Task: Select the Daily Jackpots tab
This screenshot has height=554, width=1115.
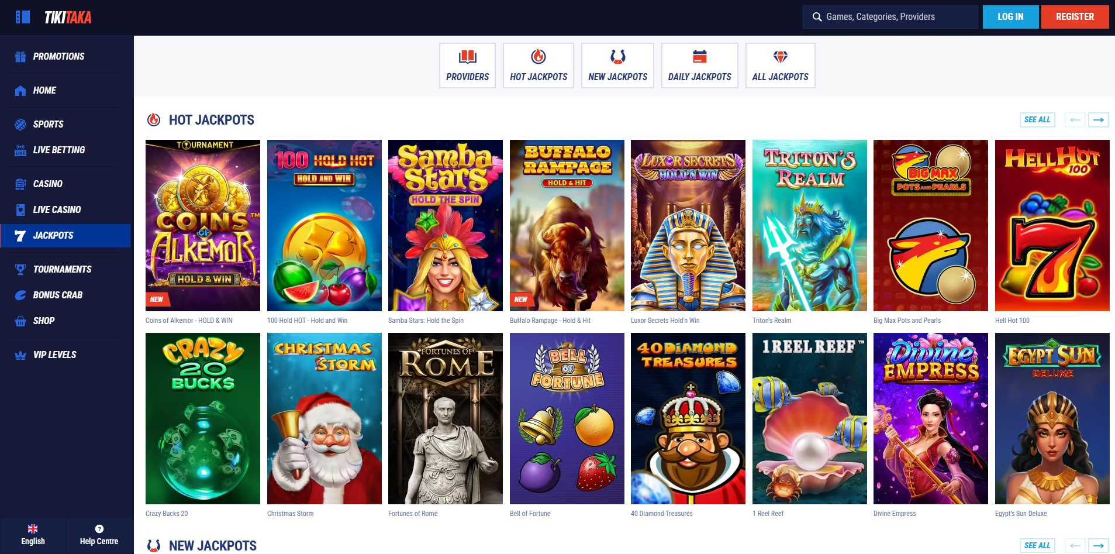Action: (699, 66)
